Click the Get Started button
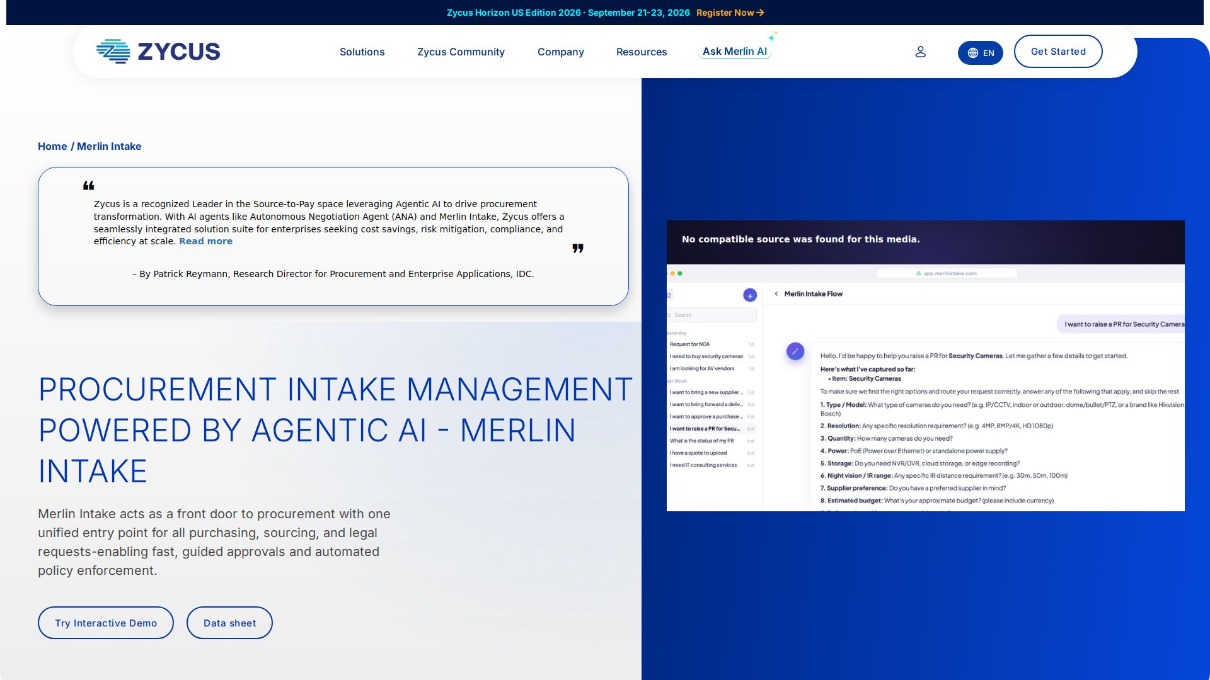The width and height of the screenshot is (1210, 680). (x=1058, y=52)
